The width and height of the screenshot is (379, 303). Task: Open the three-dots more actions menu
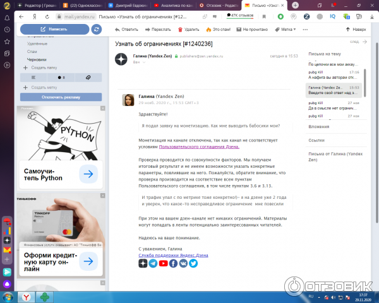point(305,30)
